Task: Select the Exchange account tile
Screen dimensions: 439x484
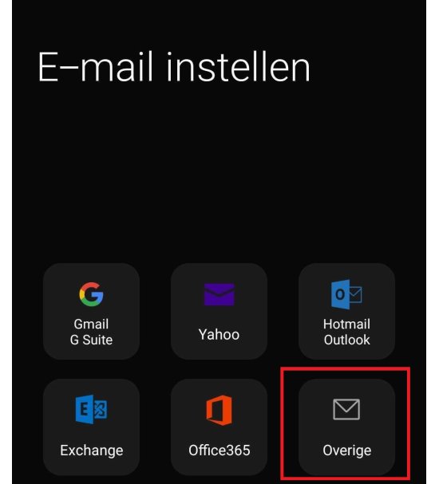Action: [x=91, y=427]
